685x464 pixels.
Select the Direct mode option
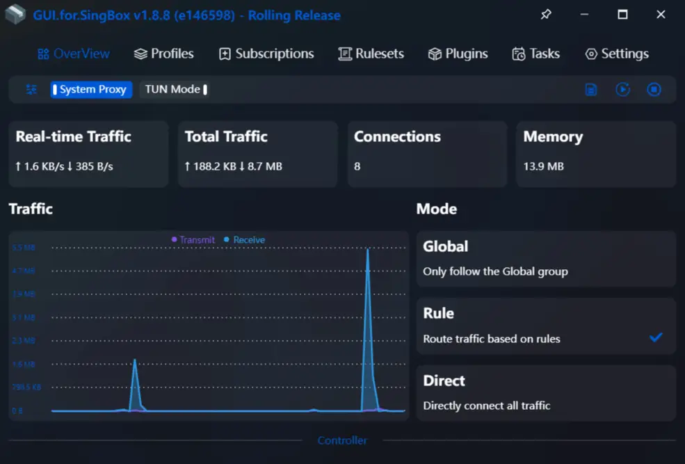tap(546, 393)
